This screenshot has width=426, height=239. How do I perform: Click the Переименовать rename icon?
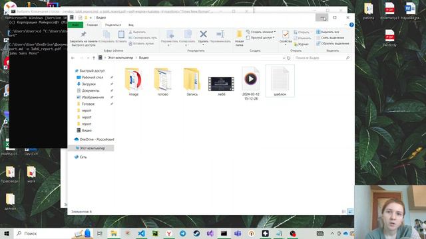click(220, 34)
